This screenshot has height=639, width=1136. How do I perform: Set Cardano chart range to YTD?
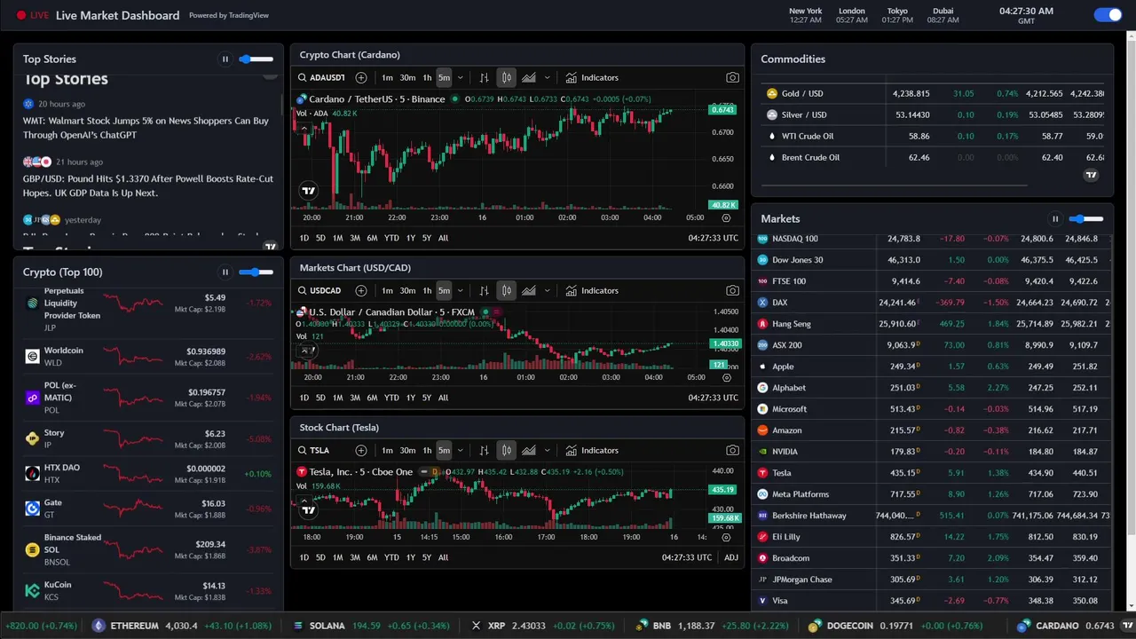[x=391, y=238]
